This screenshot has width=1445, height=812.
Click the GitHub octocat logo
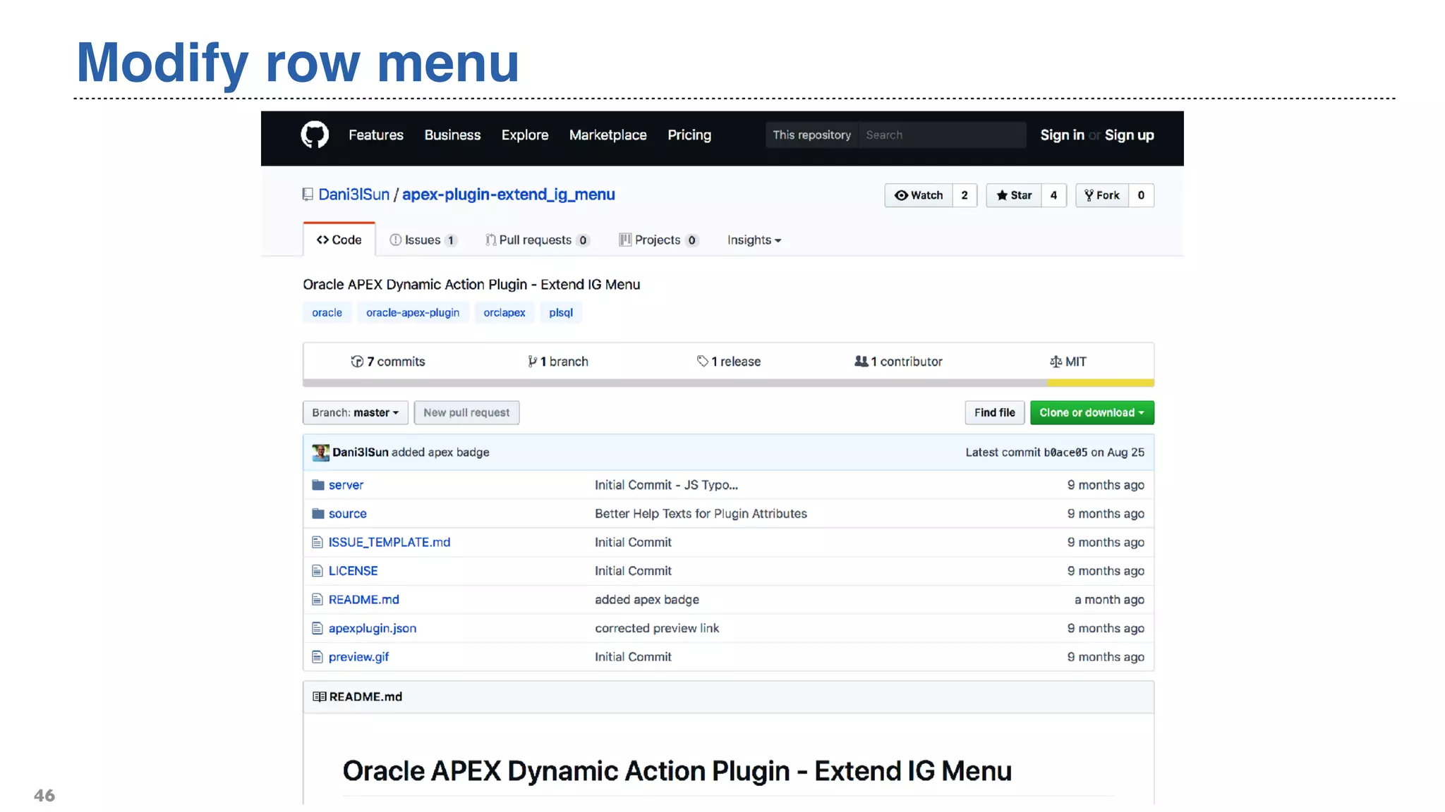pos(315,135)
